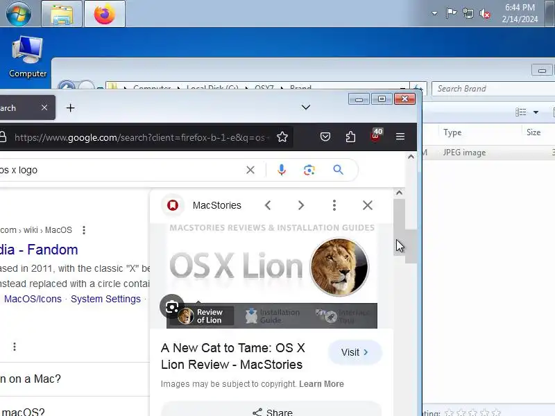Go to previous image in preview panel

tap(268, 205)
